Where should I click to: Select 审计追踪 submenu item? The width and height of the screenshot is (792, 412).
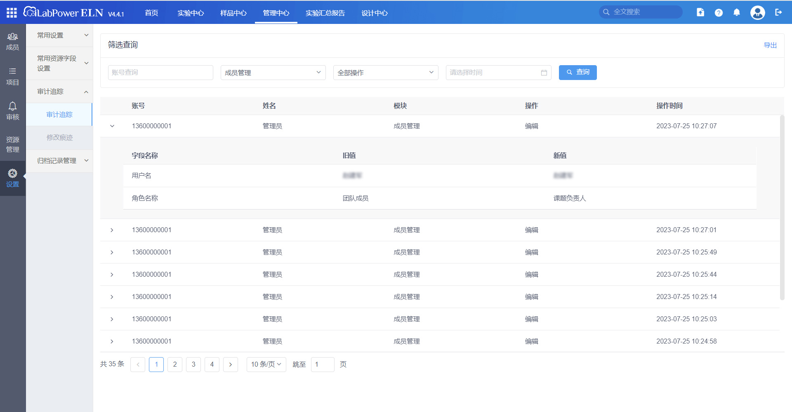click(x=59, y=115)
